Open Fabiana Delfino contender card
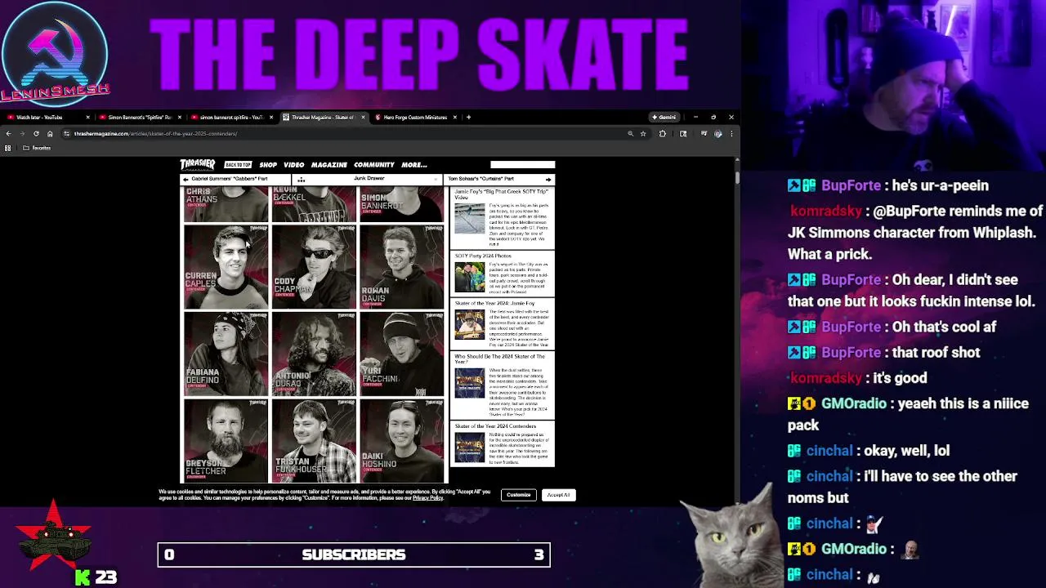1046x588 pixels. click(x=226, y=354)
